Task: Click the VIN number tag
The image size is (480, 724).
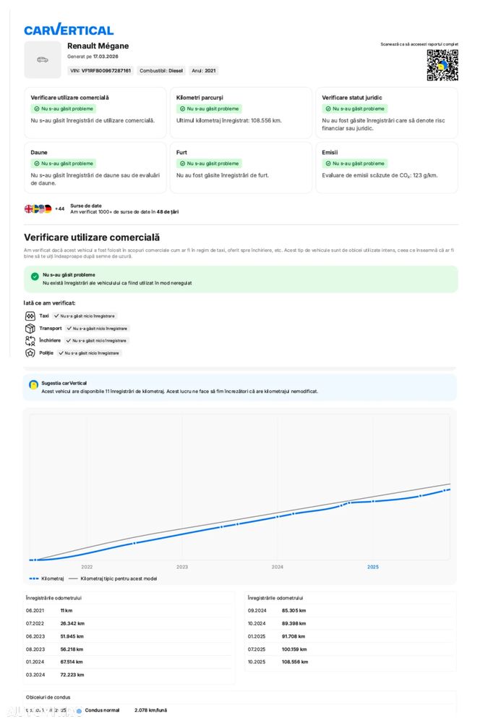Action: click(x=100, y=71)
